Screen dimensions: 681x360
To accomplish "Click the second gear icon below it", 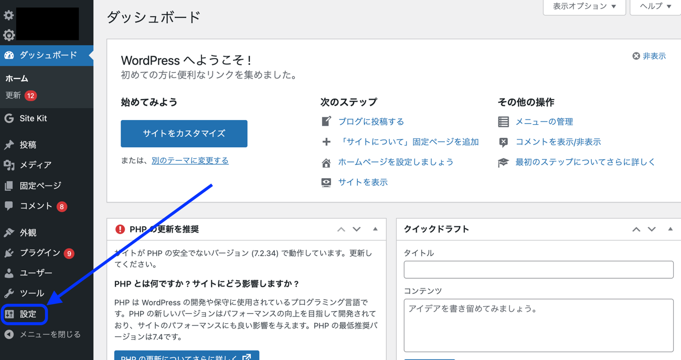I will pos(9,35).
